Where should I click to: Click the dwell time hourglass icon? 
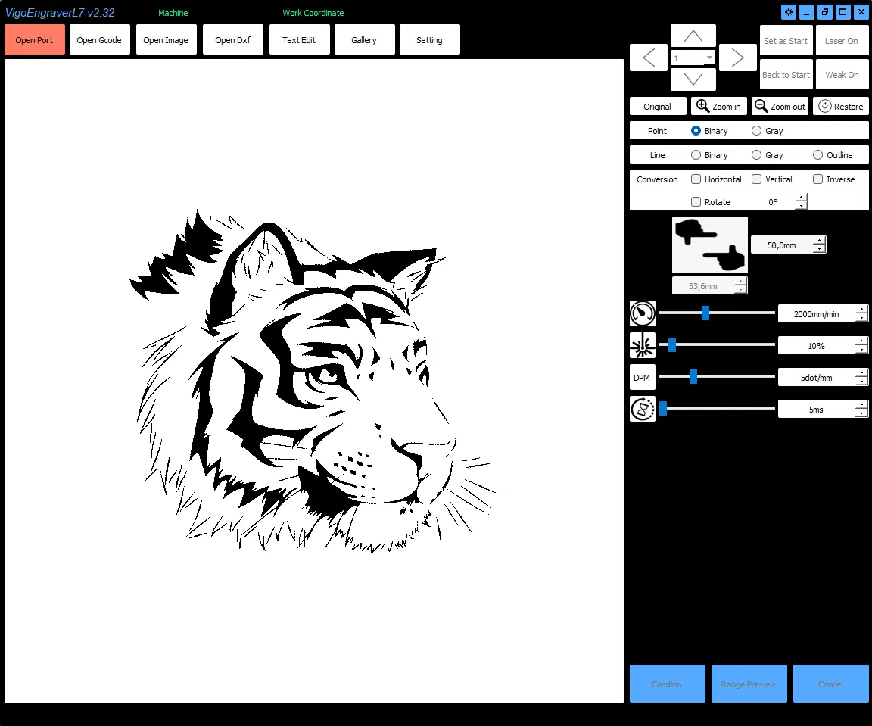(643, 409)
